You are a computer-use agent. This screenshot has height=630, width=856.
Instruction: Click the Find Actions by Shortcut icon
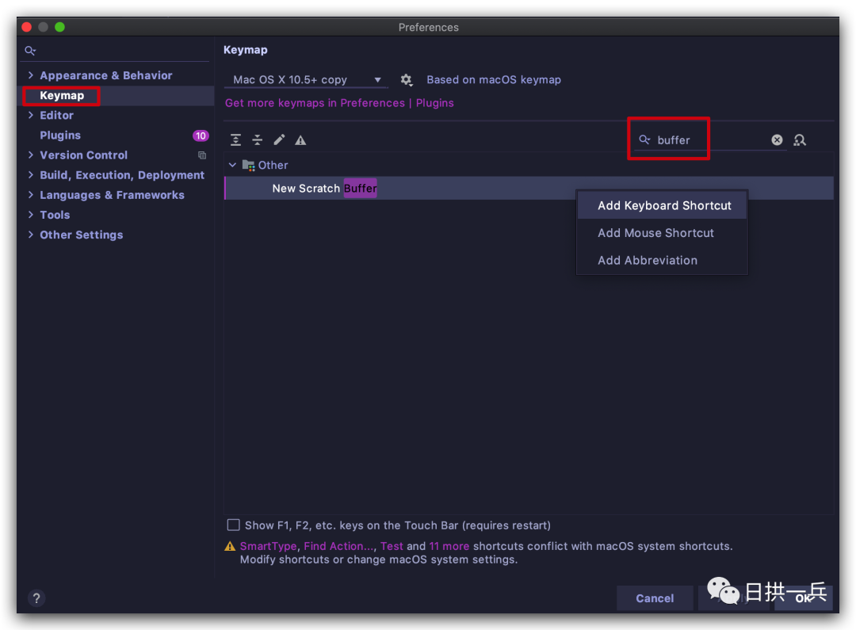point(800,140)
